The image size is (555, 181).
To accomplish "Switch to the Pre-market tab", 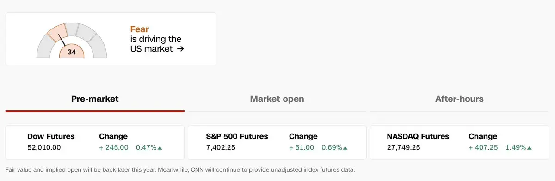I will point(95,99).
